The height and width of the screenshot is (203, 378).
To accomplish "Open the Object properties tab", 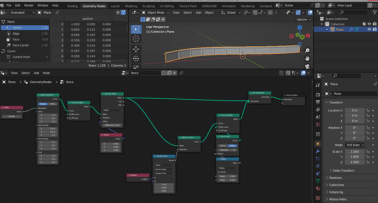I will coord(318,144).
